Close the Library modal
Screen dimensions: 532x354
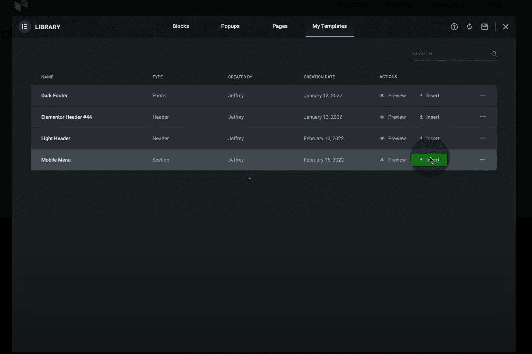click(506, 27)
